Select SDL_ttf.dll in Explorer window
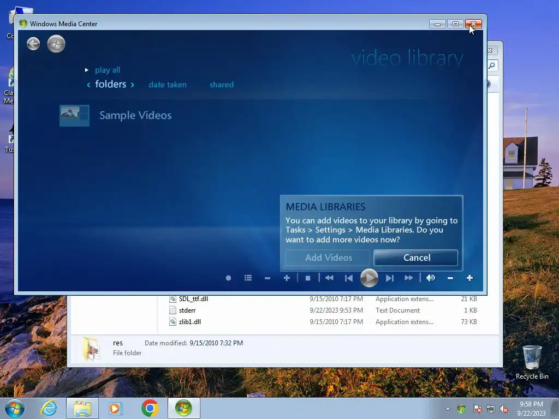The width and height of the screenshot is (559, 419). click(x=194, y=299)
